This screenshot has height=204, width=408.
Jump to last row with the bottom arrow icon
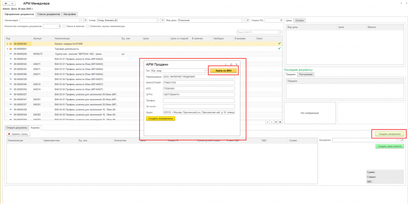280,121
